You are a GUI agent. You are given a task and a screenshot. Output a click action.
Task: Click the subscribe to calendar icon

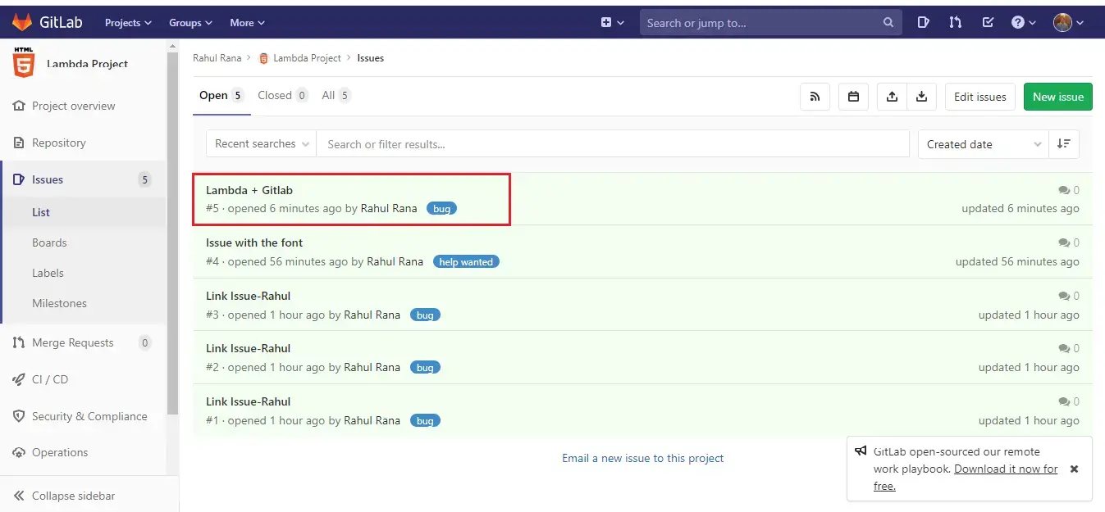point(853,97)
